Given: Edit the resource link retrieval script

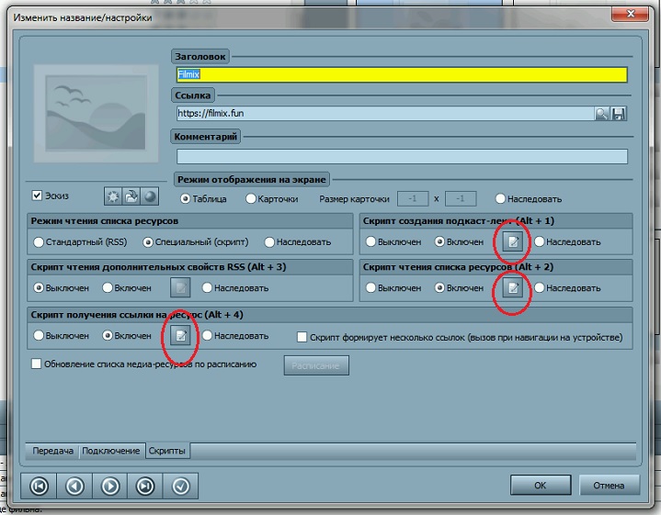Looking at the screenshot, I should coord(181,336).
